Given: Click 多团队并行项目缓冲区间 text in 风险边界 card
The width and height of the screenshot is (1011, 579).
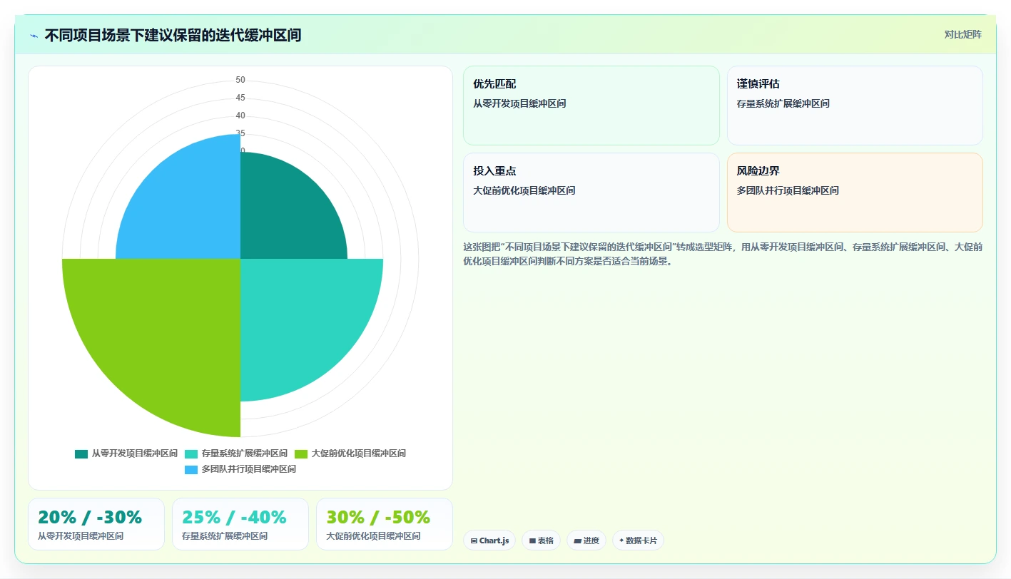Looking at the screenshot, I should [788, 190].
